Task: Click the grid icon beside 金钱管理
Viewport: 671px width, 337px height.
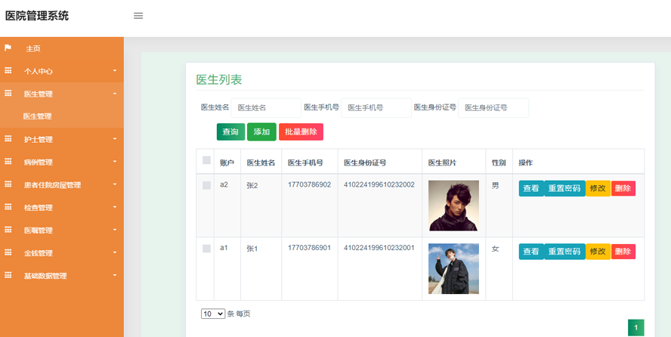Action: pyautogui.click(x=8, y=252)
